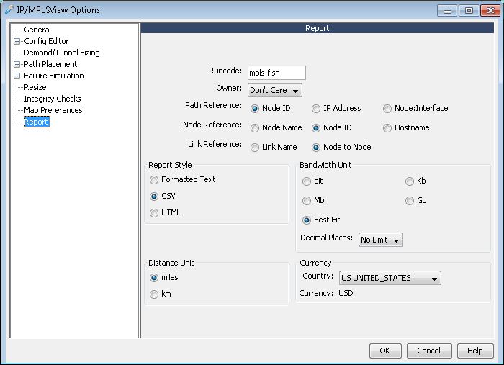Screen dimensions: 504x365
Task: Select Gb as the bandwidth unit
Action: [410, 201]
